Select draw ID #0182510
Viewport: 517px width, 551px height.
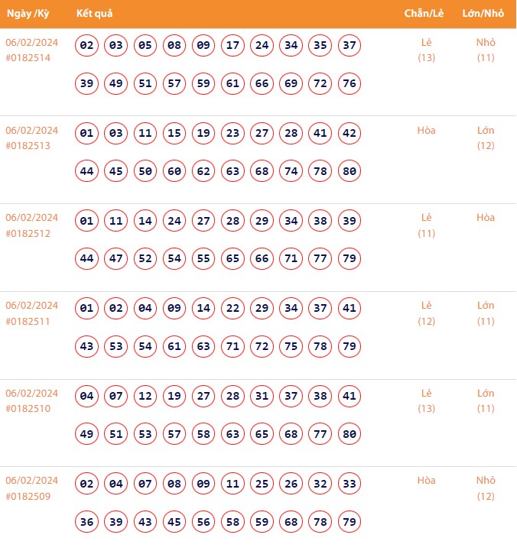[28, 409]
